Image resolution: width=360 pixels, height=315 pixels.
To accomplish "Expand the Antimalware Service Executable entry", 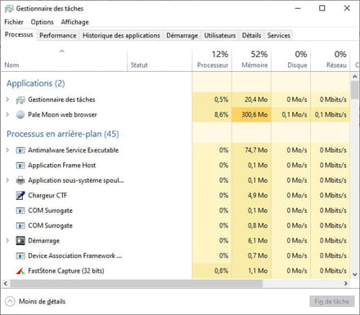I will pos(7,150).
